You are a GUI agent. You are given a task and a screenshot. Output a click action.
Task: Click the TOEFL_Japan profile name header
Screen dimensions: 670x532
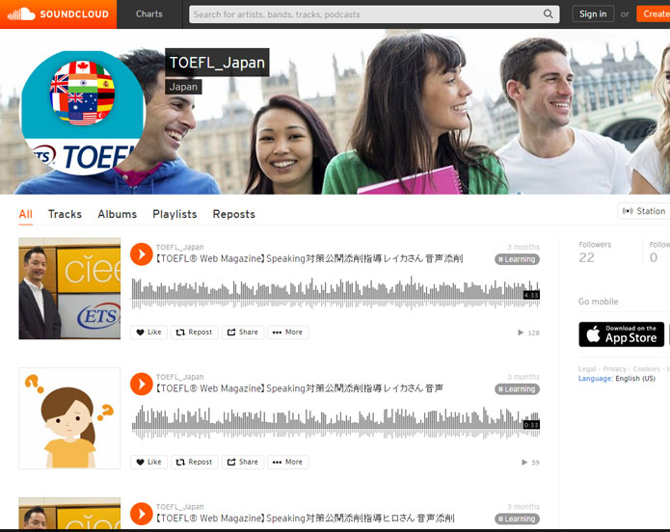(217, 63)
